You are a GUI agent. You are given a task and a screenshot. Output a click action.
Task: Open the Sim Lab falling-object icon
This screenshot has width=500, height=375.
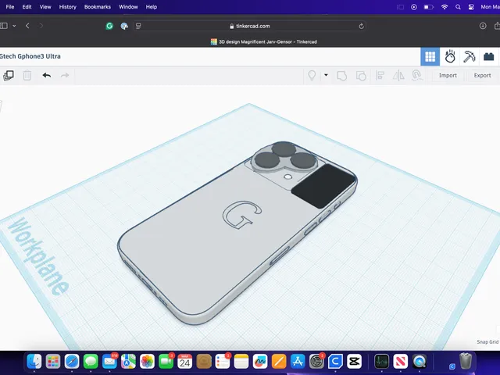point(450,57)
